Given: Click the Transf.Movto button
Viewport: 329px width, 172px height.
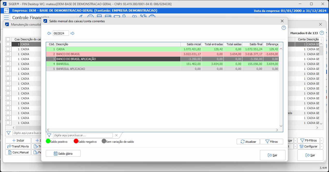Looking at the screenshot, I should tap(18, 146).
